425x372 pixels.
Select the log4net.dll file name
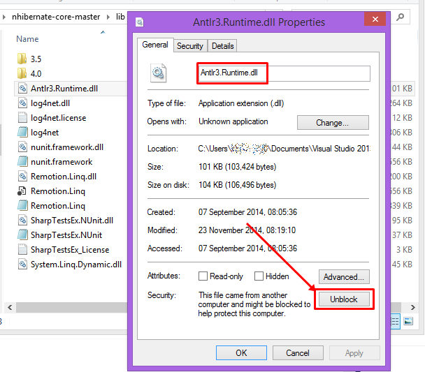click(x=50, y=103)
